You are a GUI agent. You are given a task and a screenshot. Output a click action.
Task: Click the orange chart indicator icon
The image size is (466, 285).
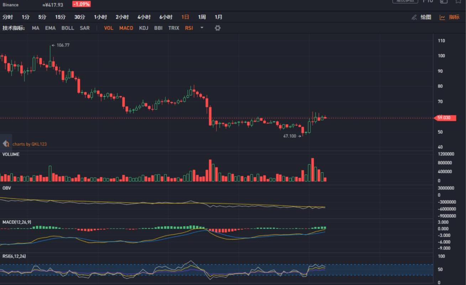pyautogui.click(x=442, y=17)
